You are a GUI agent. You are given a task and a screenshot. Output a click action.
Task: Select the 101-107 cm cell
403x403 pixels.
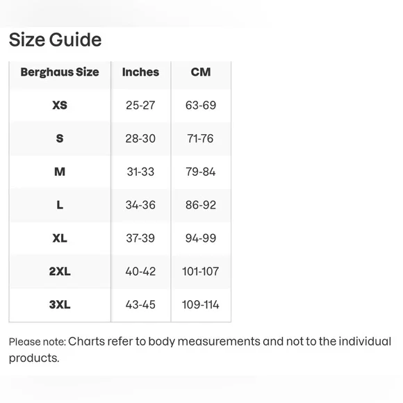pyautogui.click(x=201, y=272)
